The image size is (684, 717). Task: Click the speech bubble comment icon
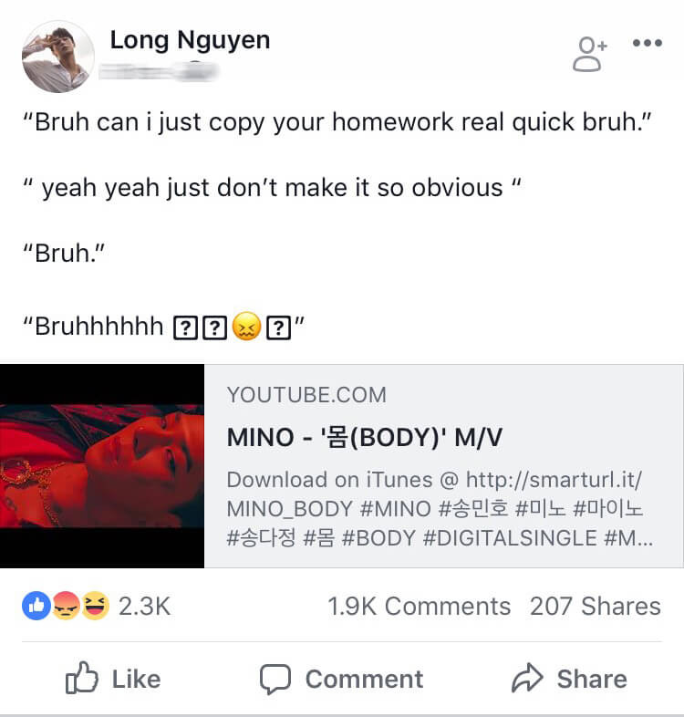tap(275, 679)
